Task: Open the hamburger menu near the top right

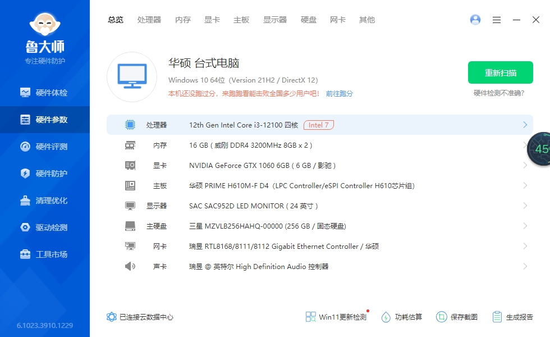Action: pos(496,20)
